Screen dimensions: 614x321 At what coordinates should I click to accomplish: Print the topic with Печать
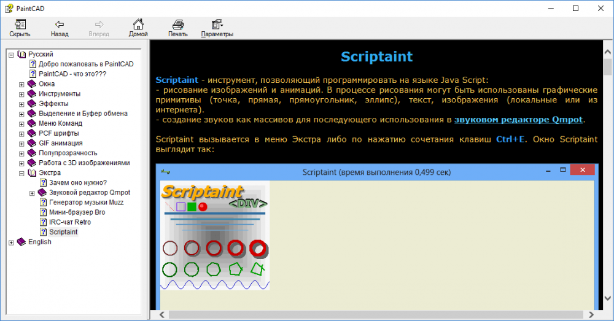pos(178,28)
